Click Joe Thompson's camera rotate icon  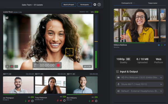point(32,101)
